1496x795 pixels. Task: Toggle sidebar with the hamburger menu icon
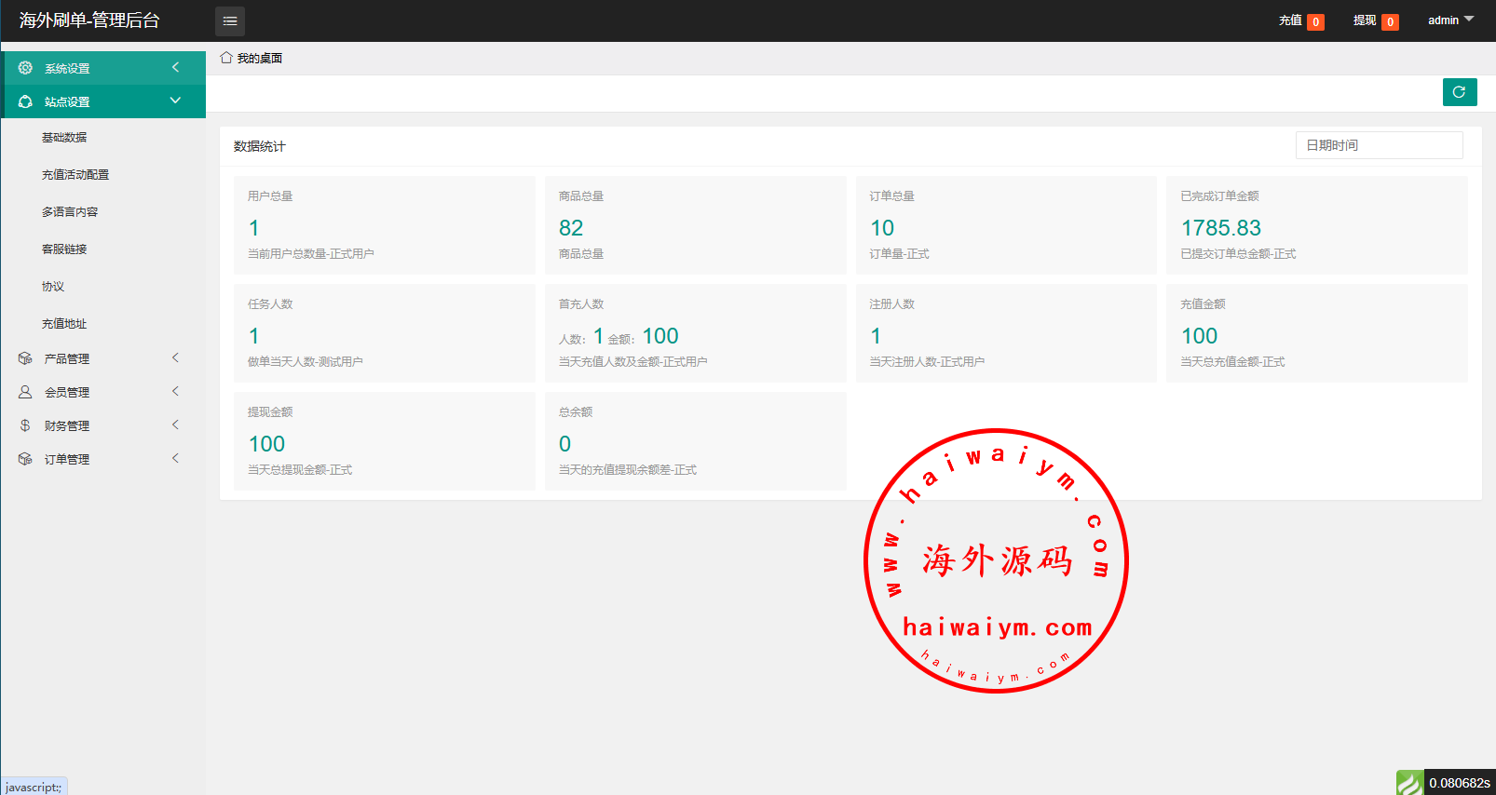tap(230, 20)
